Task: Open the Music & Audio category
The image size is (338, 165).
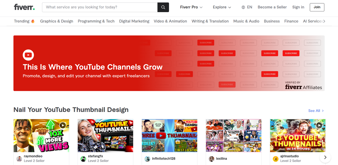Action: point(246,21)
